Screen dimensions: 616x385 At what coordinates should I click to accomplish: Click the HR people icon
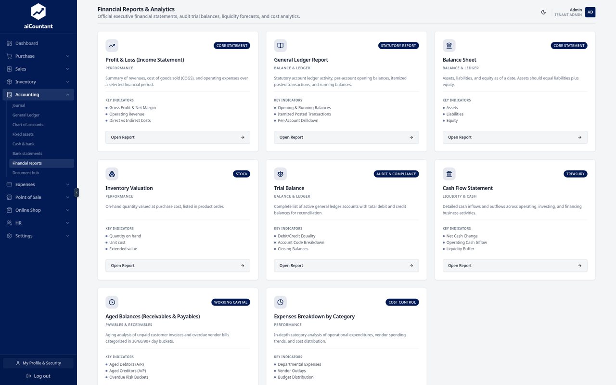tap(9, 223)
